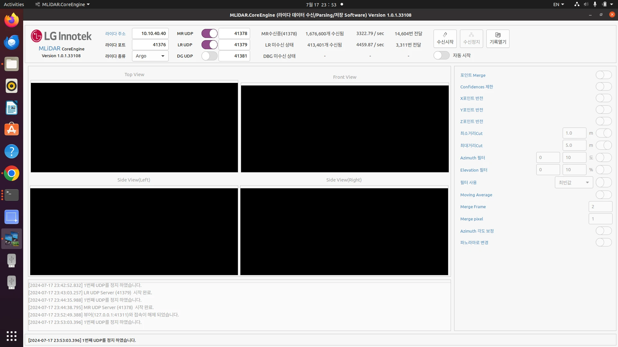
Task: Enable the 자동 시작 auto start toggle
Action: click(x=441, y=55)
